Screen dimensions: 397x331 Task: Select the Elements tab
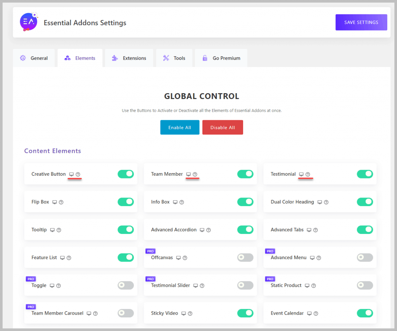point(80,58)
